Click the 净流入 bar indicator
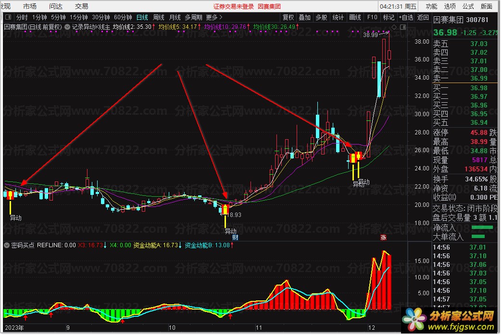Image resolution: width=502 pixels, height=335 pixels. pyautogui.click(x=482, y=227)
